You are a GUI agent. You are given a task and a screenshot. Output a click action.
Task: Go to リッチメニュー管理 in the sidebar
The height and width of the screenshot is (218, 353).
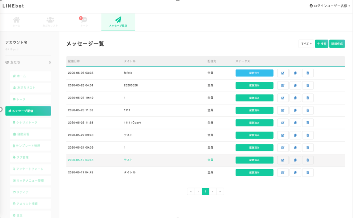coord(30,181)
